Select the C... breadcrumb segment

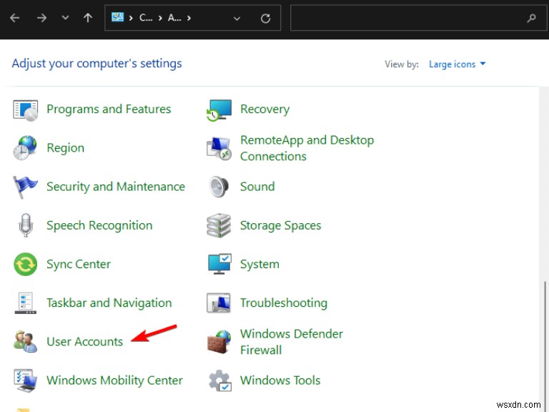point(146,17)
